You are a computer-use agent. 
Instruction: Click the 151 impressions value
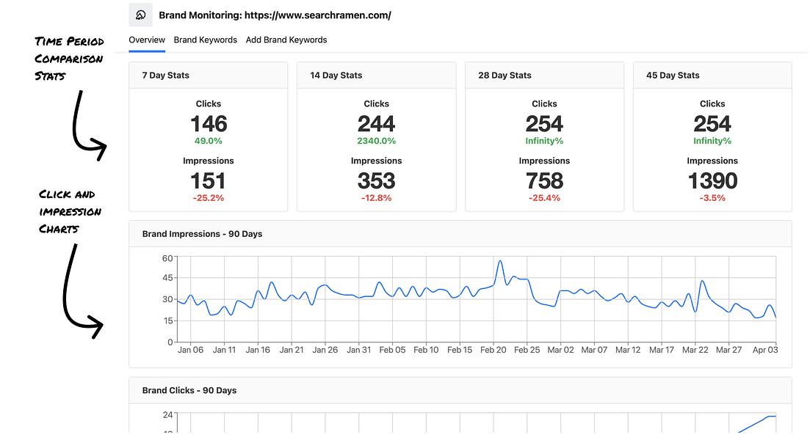(x=208, y=181)
